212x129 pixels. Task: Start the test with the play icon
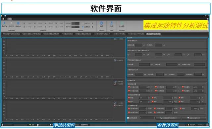coord(4,23)
